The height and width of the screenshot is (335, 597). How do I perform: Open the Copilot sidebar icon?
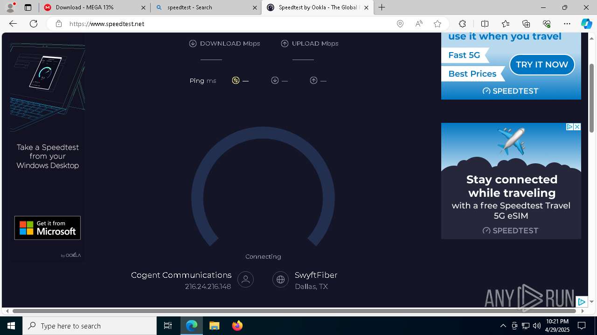(x=586, y=24)
